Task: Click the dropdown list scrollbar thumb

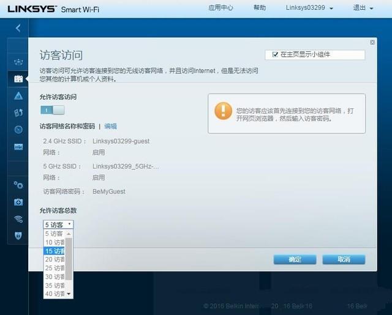Action: point(69,259)
